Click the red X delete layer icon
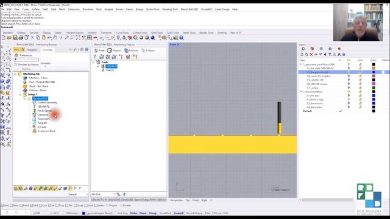This screenshot has width=390, height=219. 311,54
